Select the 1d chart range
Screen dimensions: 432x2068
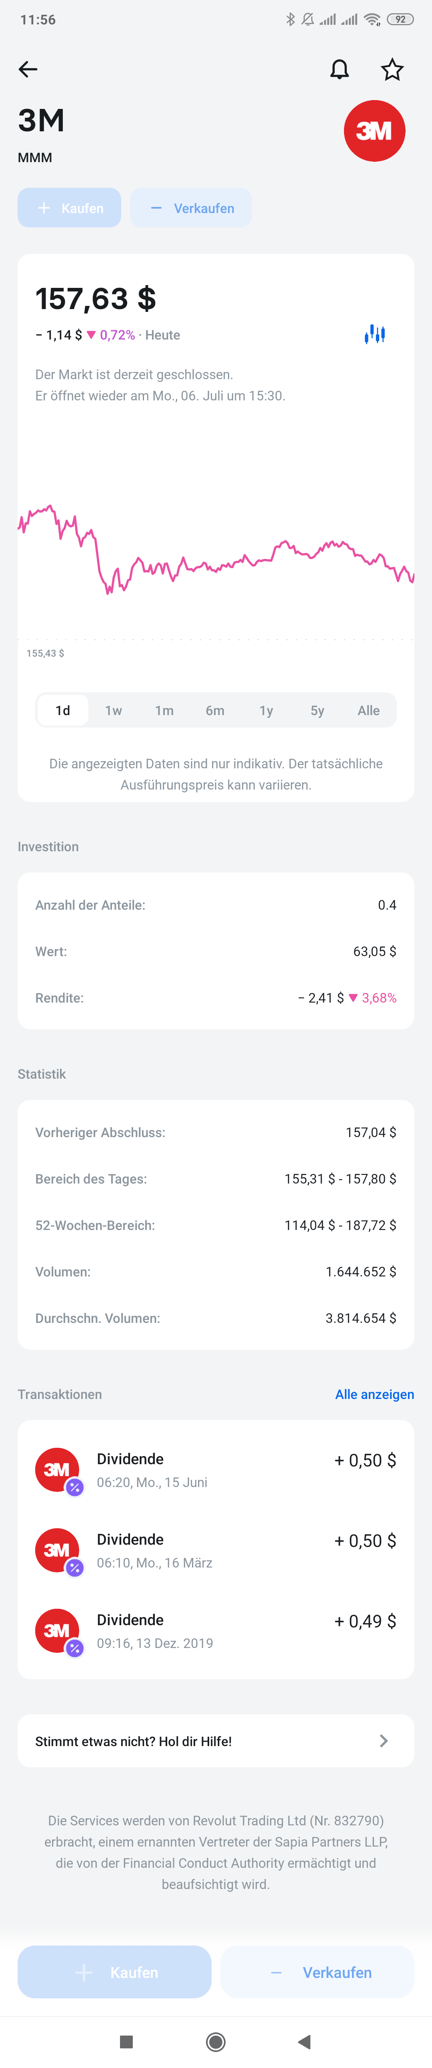[62, 710]
